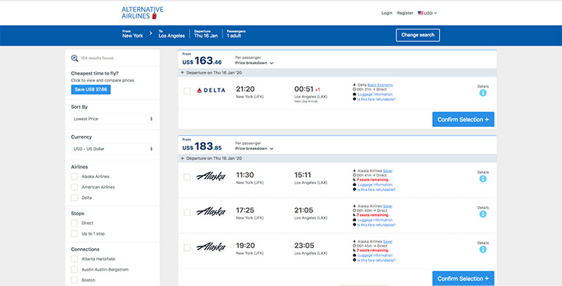
Task: Open Luggage information link for Delta flight
Action: click(375, 95)
